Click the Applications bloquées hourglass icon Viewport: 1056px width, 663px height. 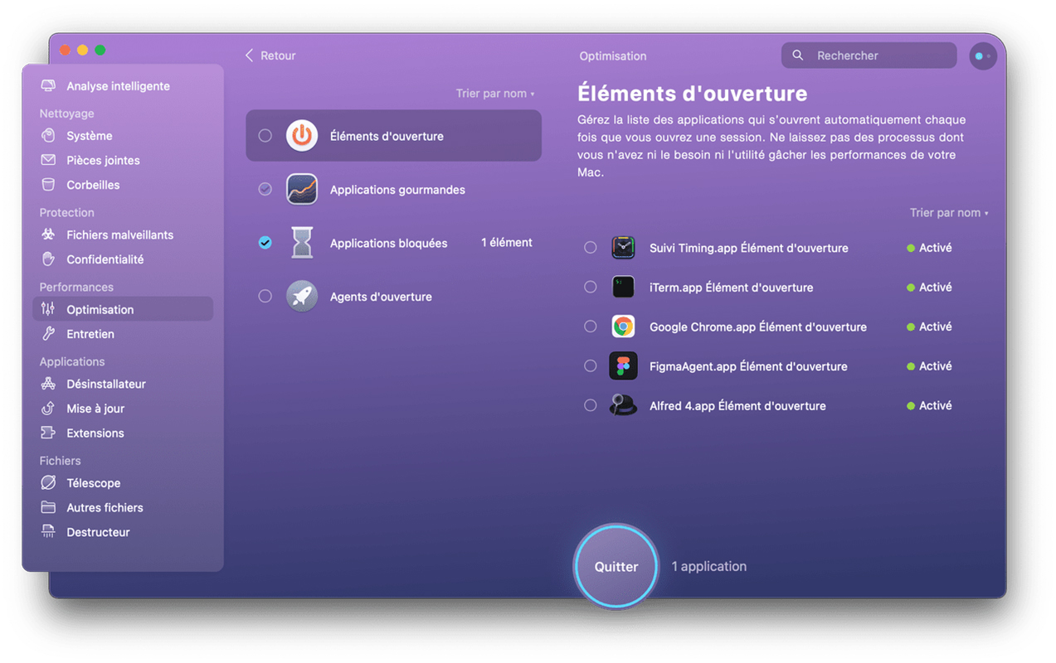302,243
